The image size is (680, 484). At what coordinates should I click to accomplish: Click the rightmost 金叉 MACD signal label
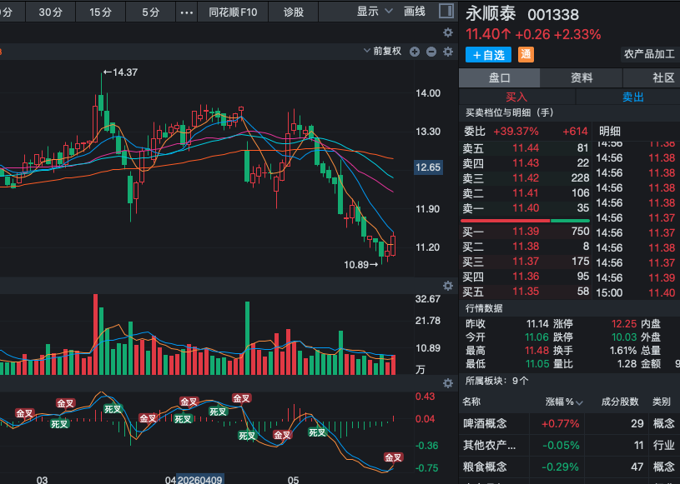tap(393, 457)
